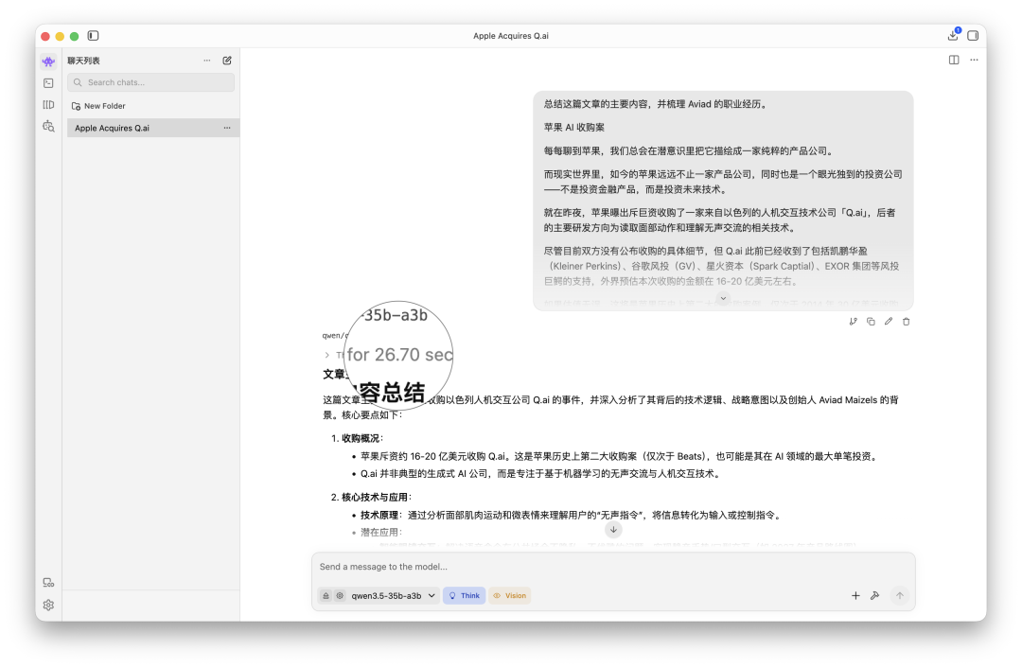Click split view icon in chat header
Screen dimensions: 1022x668
954,60
